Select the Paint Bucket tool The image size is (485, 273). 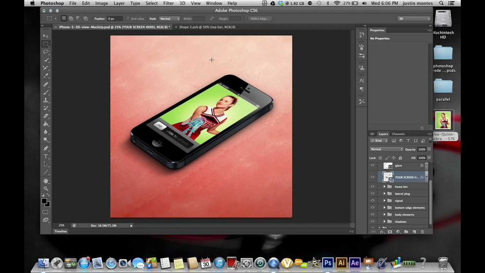tap(46, 124)
